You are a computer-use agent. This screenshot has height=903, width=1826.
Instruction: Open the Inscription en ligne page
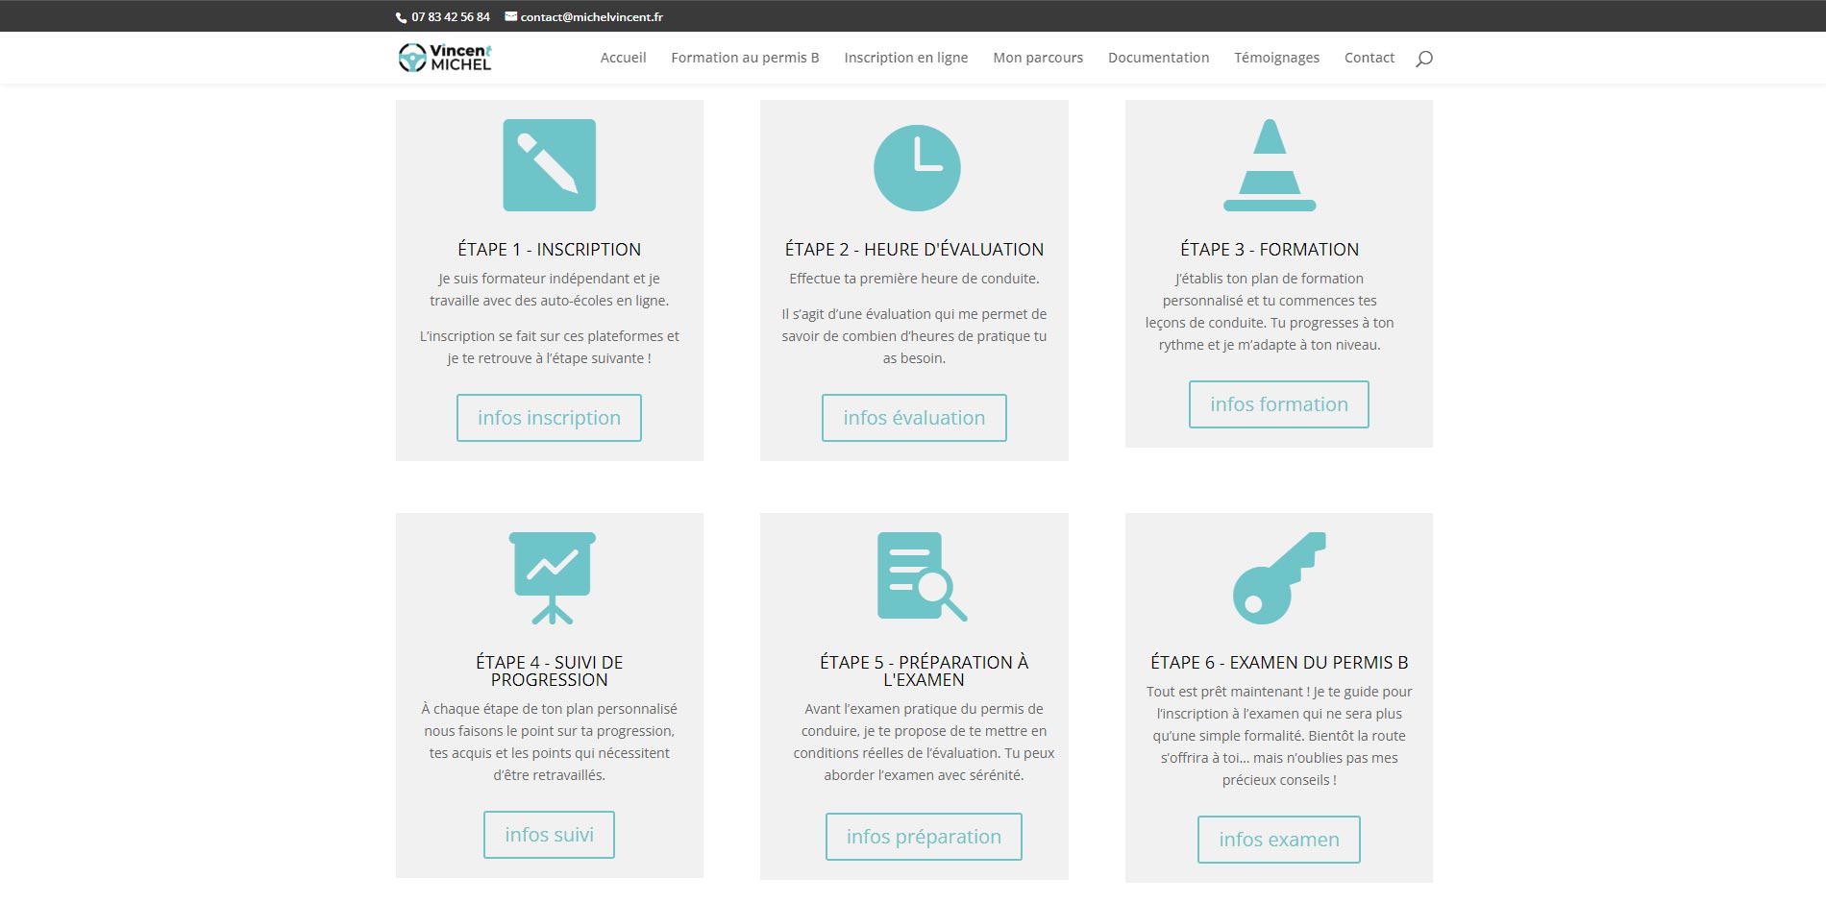[x=906, y=58]
